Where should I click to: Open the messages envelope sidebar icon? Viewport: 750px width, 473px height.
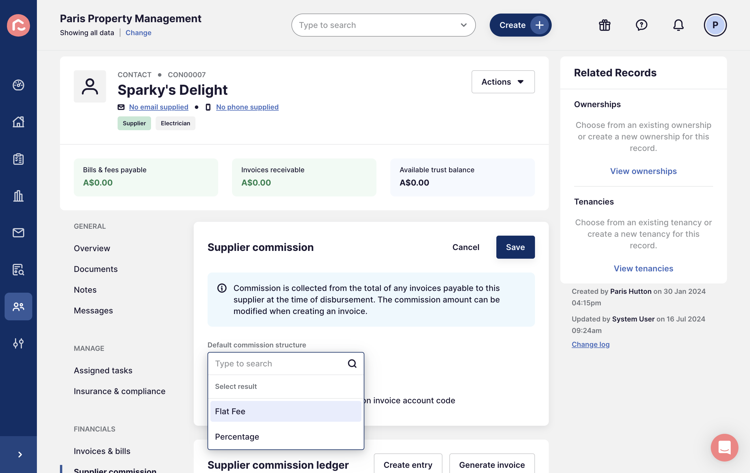(x=18, y=232)
